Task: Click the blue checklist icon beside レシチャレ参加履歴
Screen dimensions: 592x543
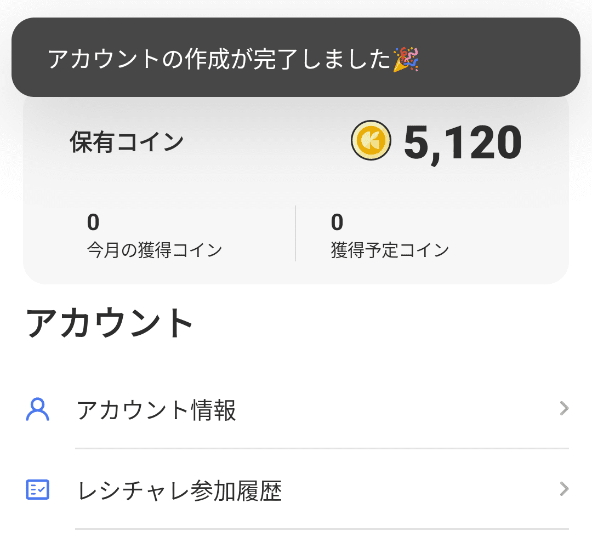Action: (37, 489)
